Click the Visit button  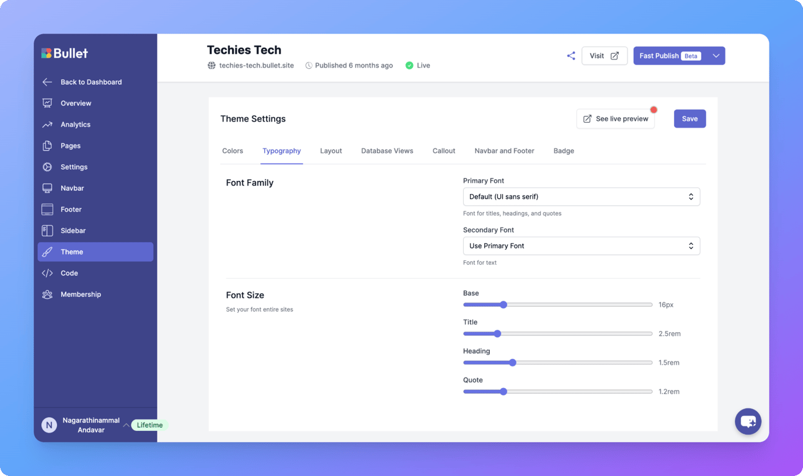[604, 56]
